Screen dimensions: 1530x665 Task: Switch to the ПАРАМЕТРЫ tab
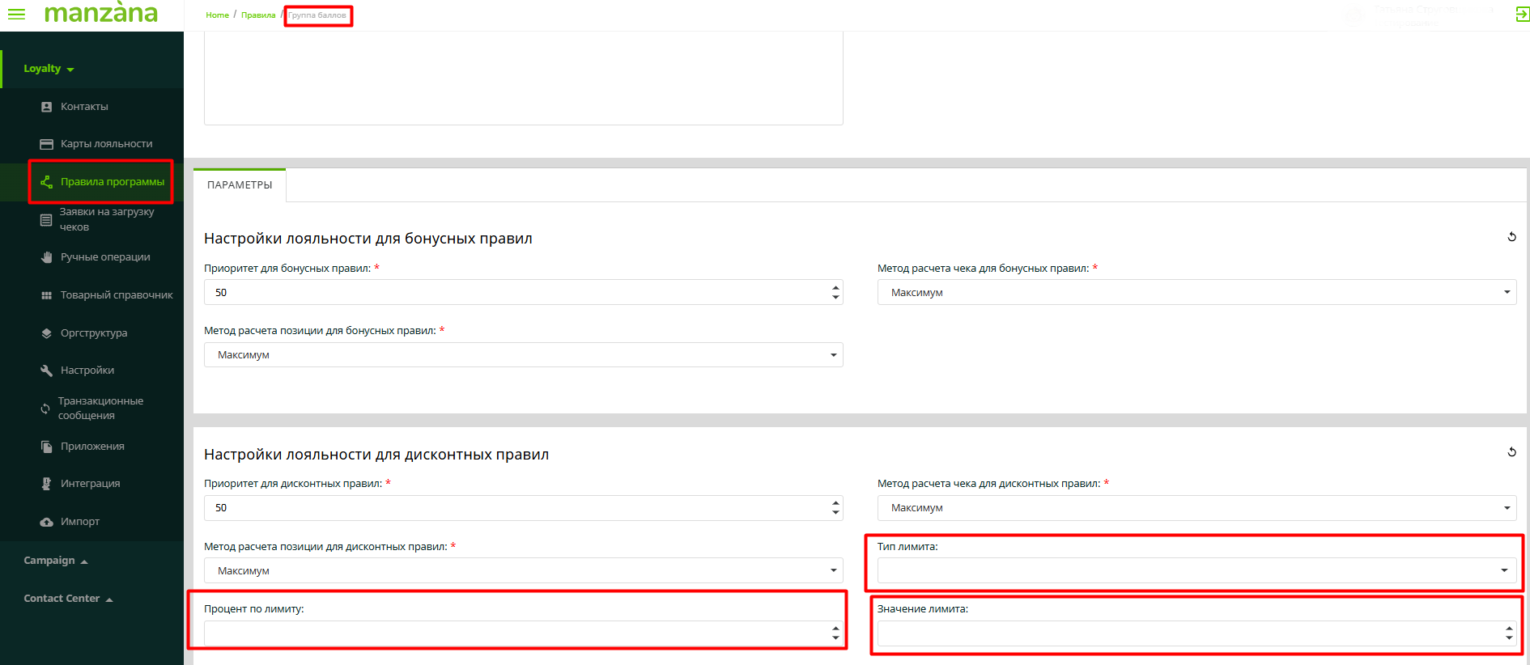240,185
